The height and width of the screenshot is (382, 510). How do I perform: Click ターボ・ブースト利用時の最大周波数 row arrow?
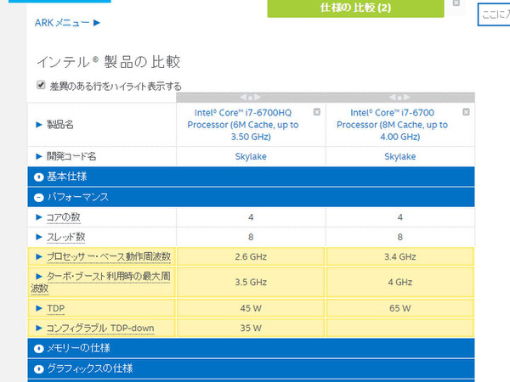[39, 277]
